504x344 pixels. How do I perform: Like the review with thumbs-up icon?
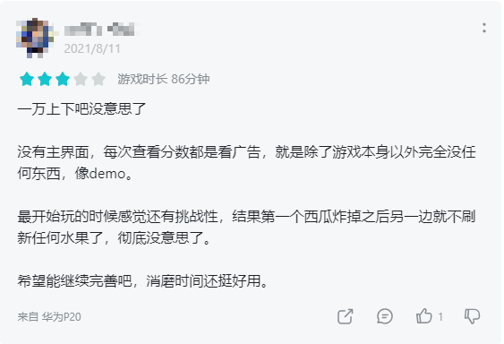pyautogui.click(x=424, y=316)
